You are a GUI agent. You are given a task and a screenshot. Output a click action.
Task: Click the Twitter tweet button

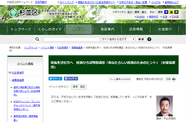click(x=55, y=79)
